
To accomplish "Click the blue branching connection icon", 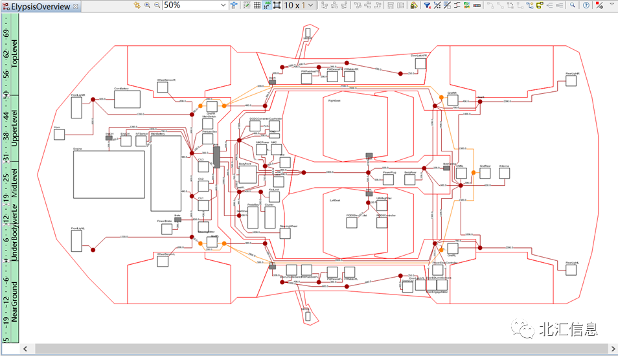I will point(530,5).
